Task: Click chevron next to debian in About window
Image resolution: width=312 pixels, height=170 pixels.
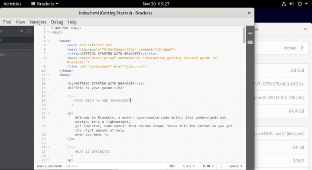Action: coord(302,48)
